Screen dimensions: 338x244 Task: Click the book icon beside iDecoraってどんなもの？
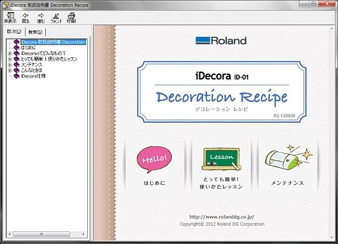(16, 53)
